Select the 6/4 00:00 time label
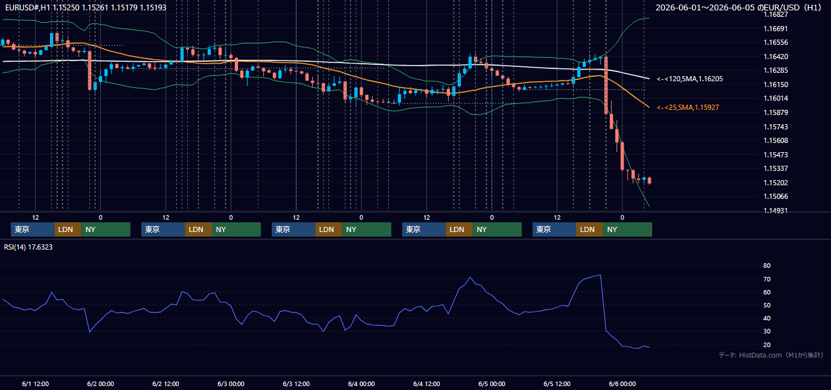The width and height of the screenshot is (831, 390). (361, 384)
